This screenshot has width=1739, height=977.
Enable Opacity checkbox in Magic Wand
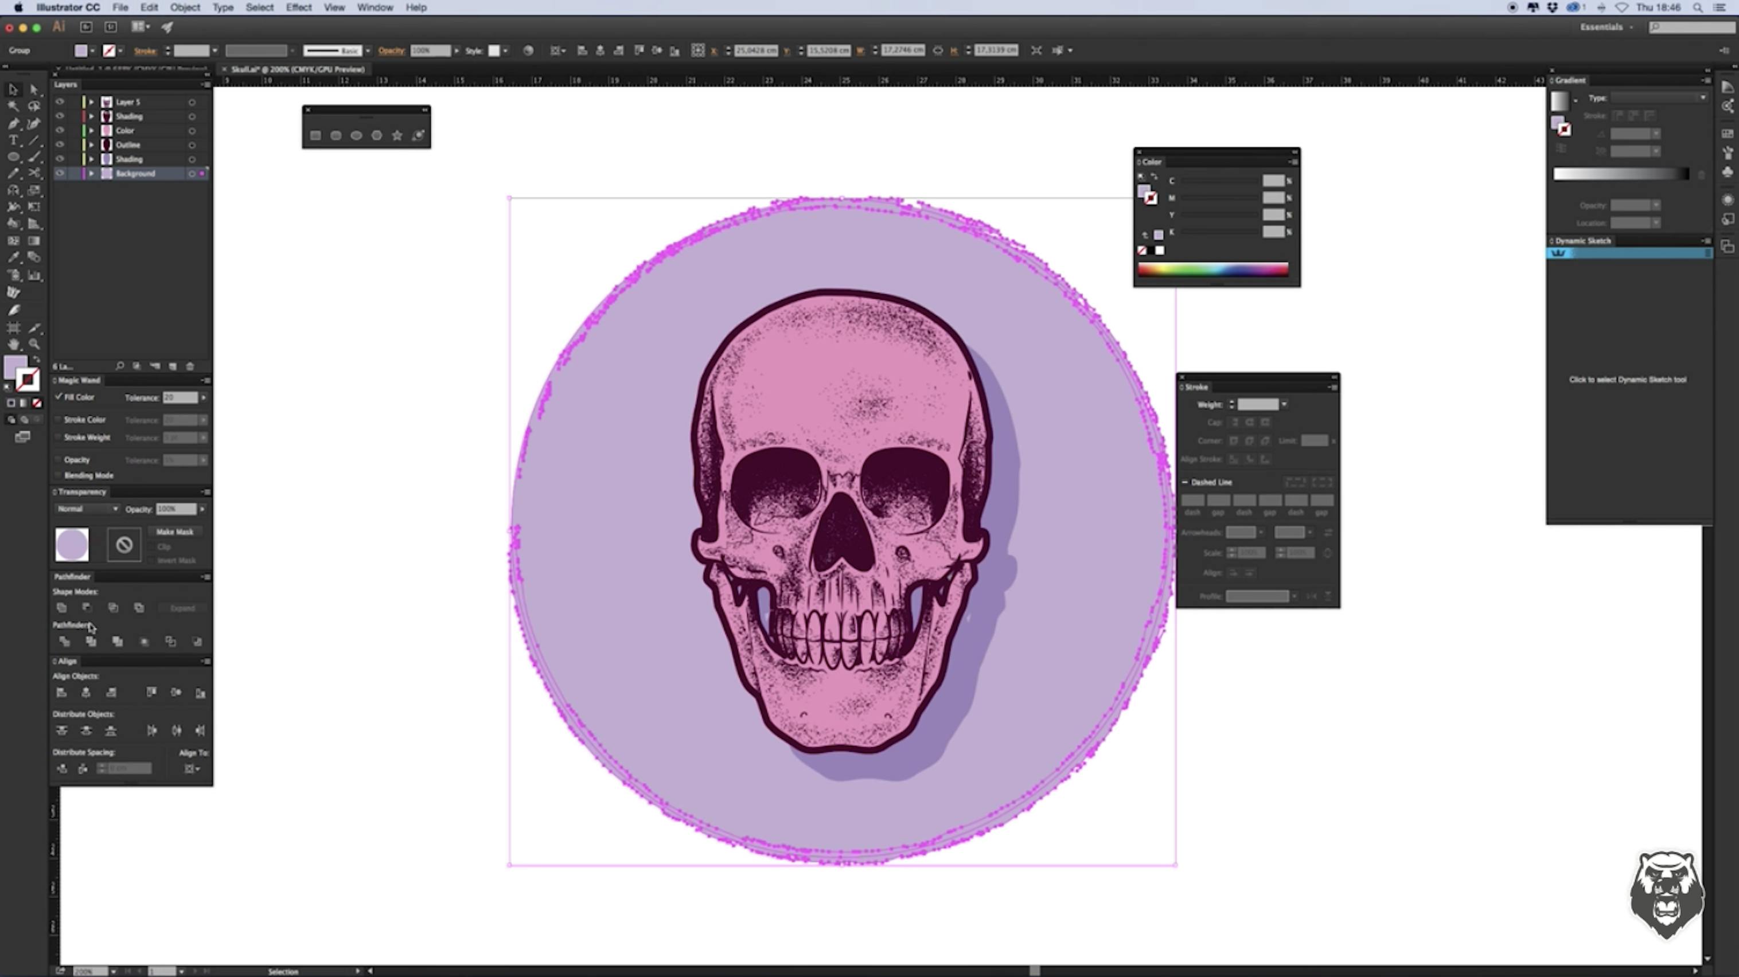click(59, 460)
